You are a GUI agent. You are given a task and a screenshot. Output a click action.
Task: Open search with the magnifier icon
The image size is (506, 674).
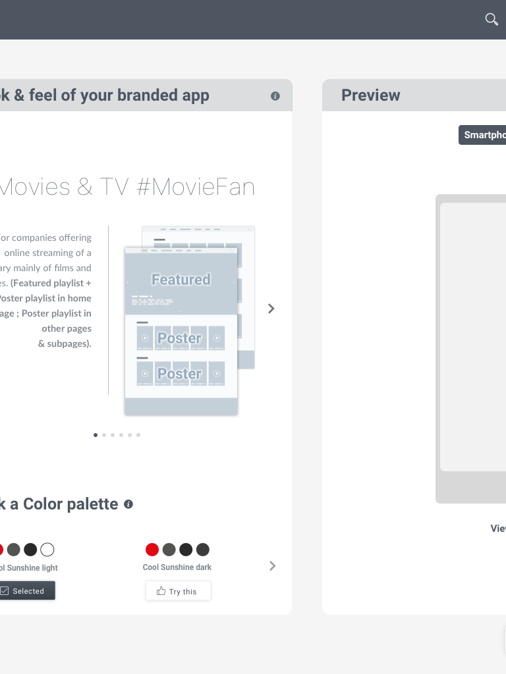492,19
